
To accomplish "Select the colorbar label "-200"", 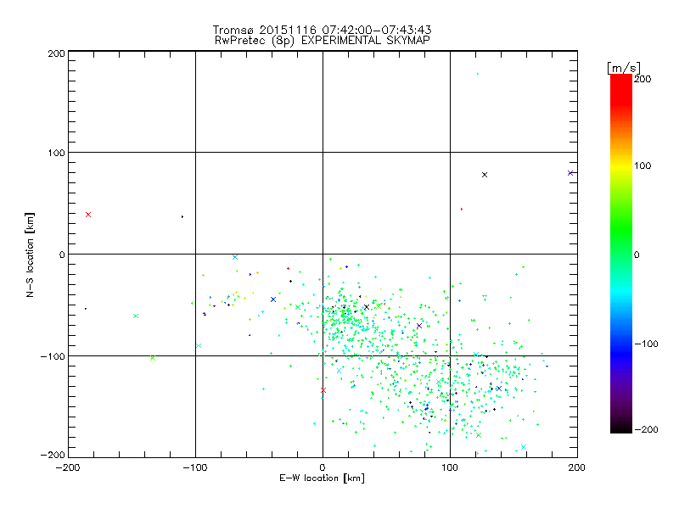I will [646, 429].
